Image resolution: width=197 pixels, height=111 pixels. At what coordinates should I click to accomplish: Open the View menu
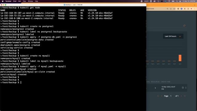pyautogui.click(x=24, y=1)
